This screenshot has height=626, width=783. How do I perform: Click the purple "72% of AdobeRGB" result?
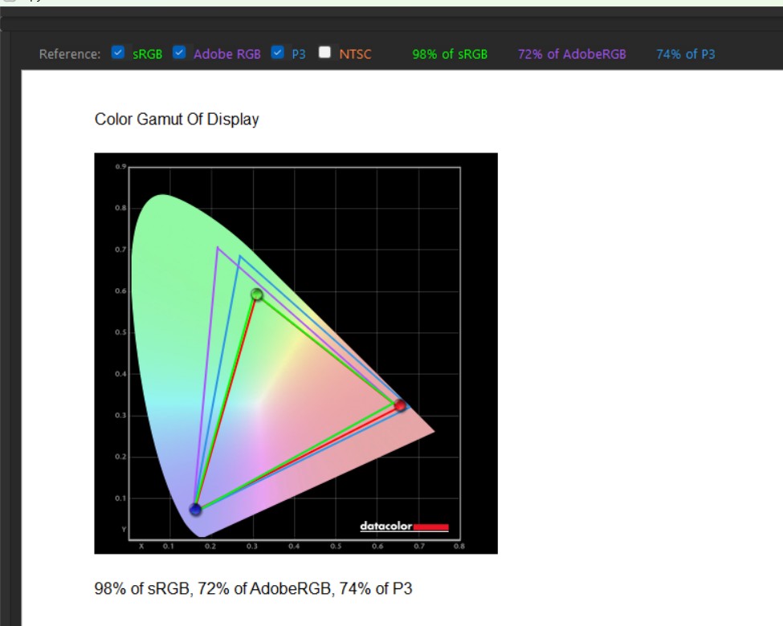(572, 55)
